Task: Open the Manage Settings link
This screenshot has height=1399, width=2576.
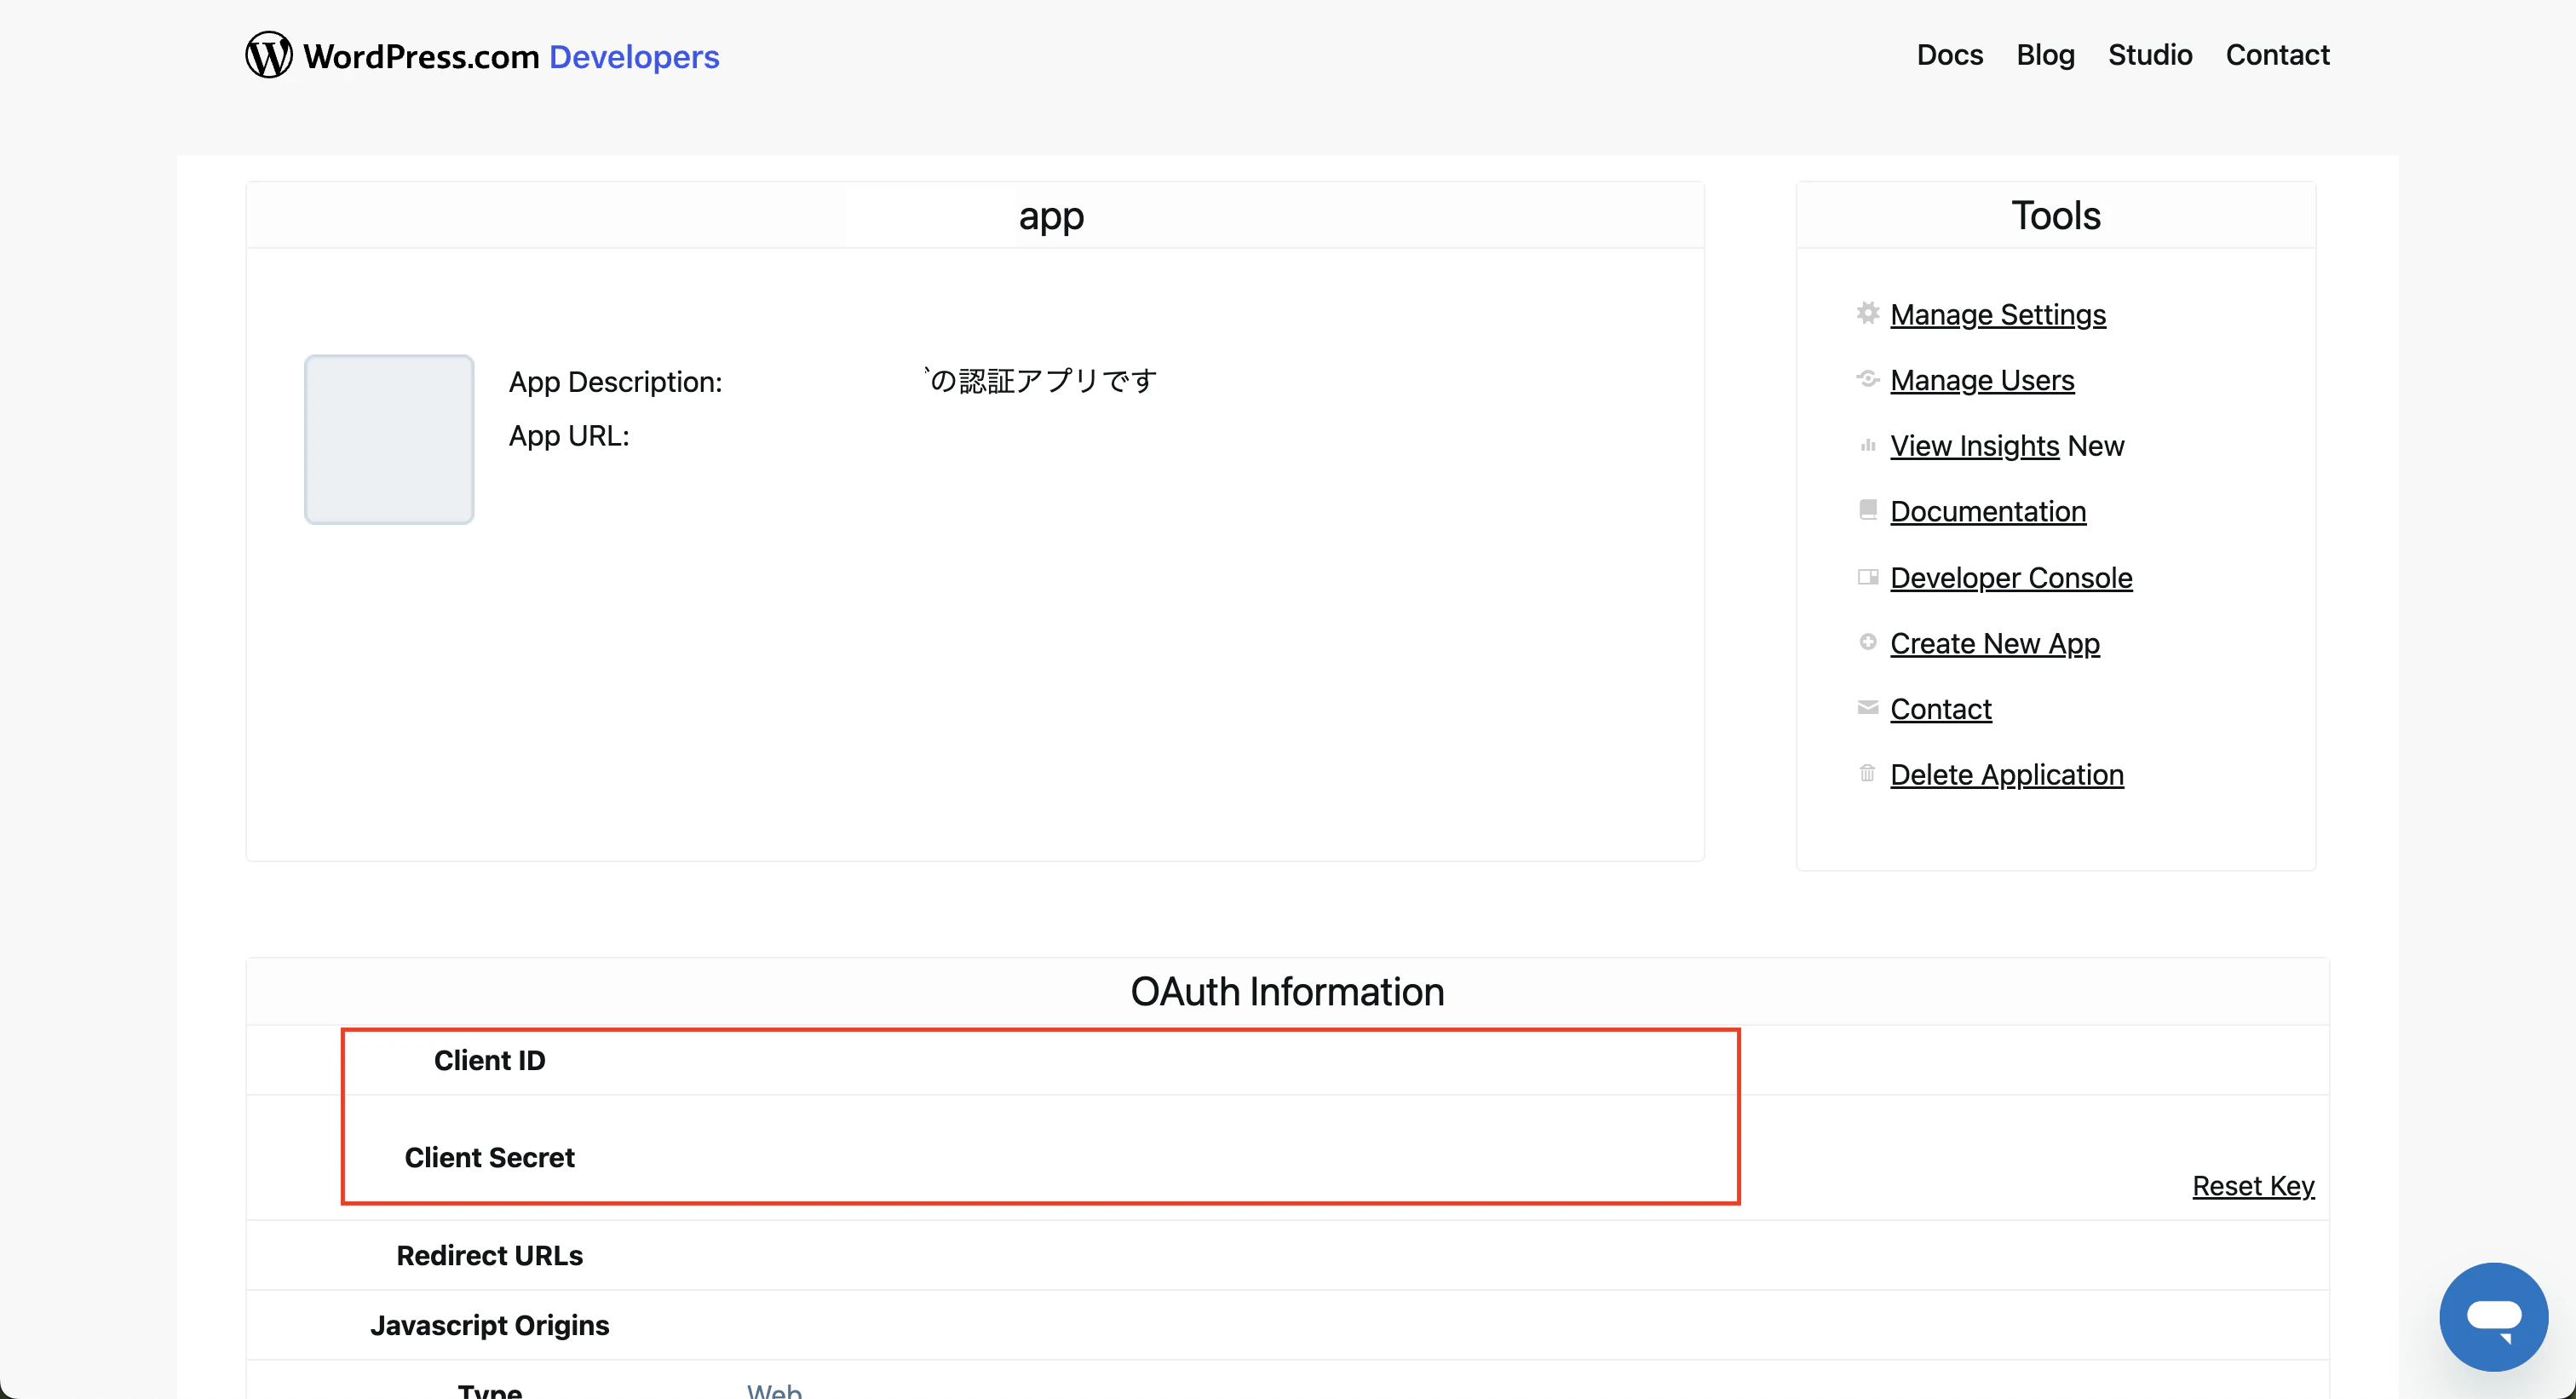Action: 1998,314
